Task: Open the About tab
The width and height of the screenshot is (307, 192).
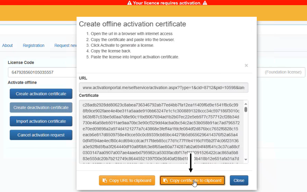Action: 8,46
